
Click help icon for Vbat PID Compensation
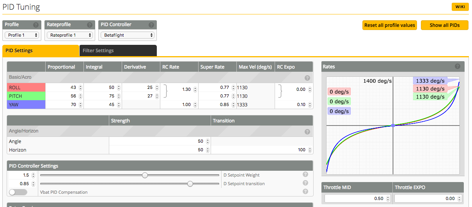click(305, 191)
